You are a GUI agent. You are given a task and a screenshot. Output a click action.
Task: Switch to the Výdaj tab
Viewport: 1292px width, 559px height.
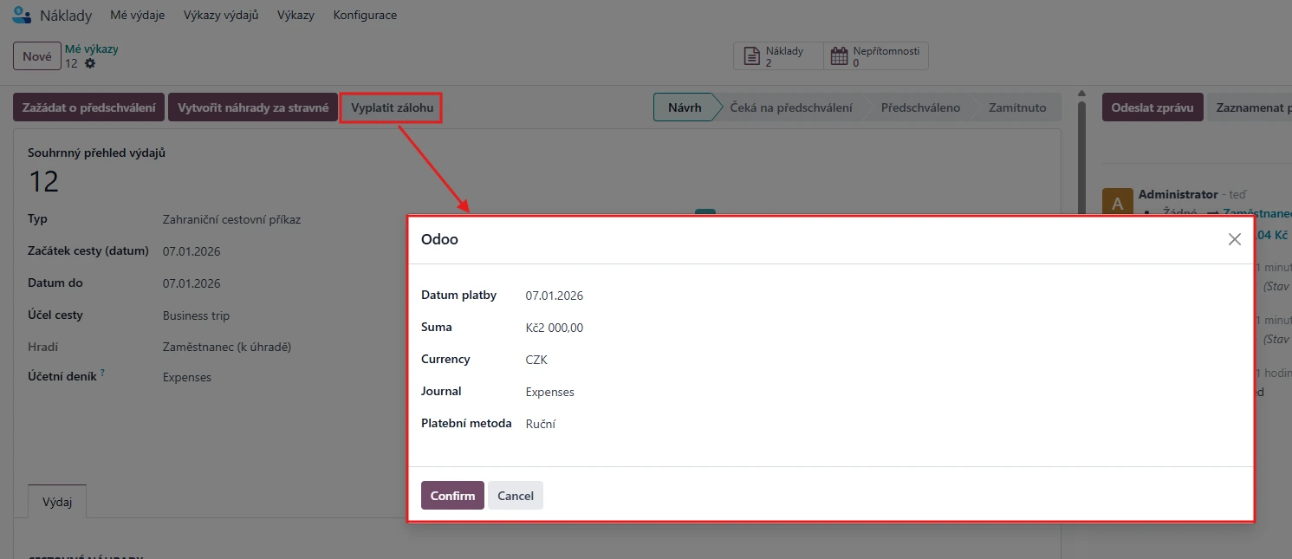coord(57,501)
